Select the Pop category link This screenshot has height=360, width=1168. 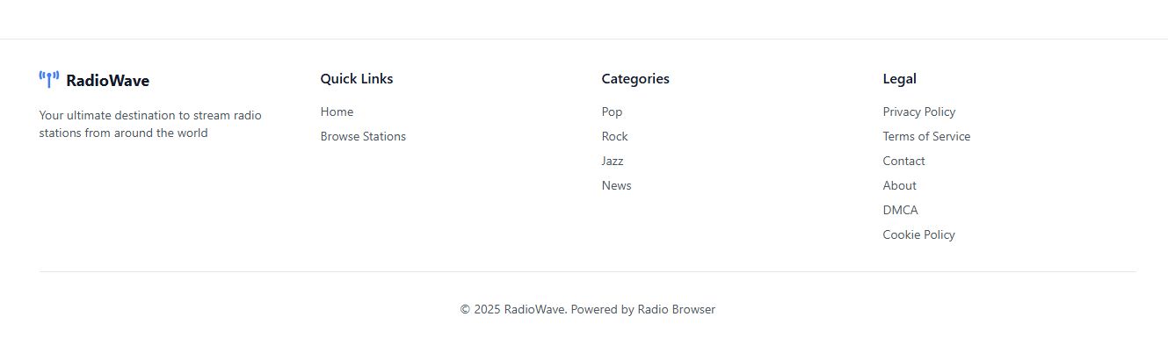tap(612, 112)
